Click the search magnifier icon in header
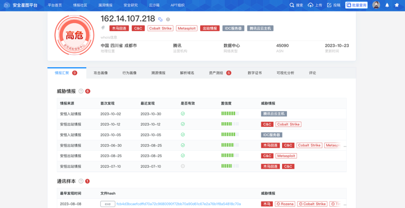Viewport: 405px width, 208px height. [x=292, y=5]
